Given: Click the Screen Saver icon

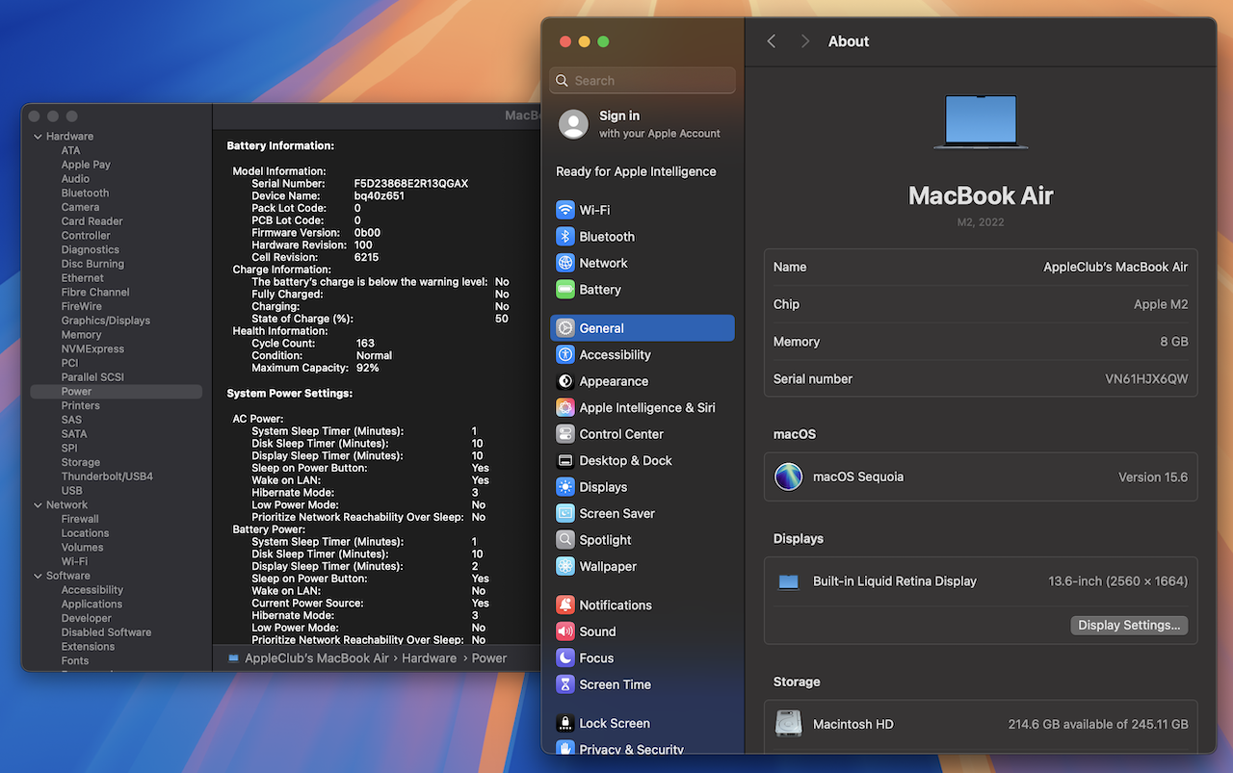Looking at the screenshot, I should [565, 514].
